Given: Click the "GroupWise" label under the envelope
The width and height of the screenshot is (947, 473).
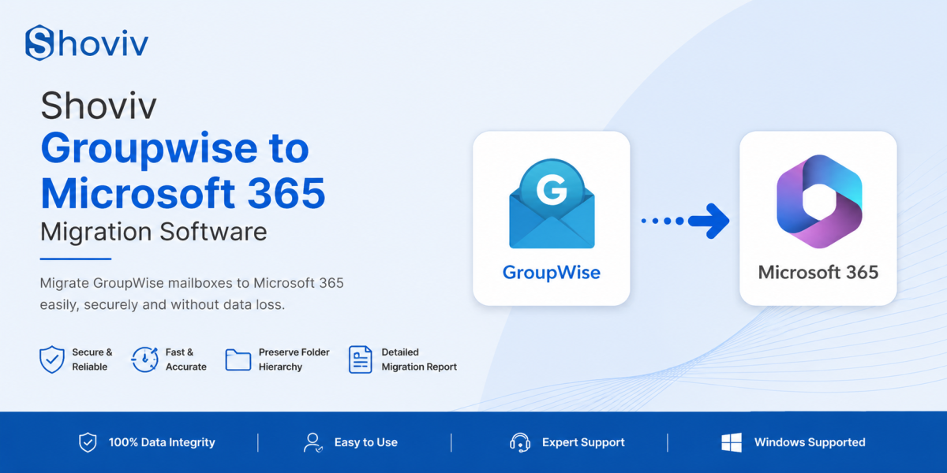Looking at the screenshot, I should (x=552, y=273).
